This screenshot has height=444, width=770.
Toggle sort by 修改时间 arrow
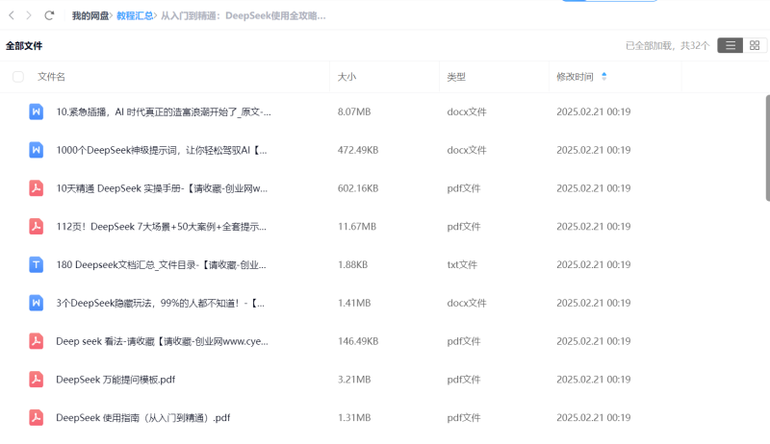(x=604, y=77)
